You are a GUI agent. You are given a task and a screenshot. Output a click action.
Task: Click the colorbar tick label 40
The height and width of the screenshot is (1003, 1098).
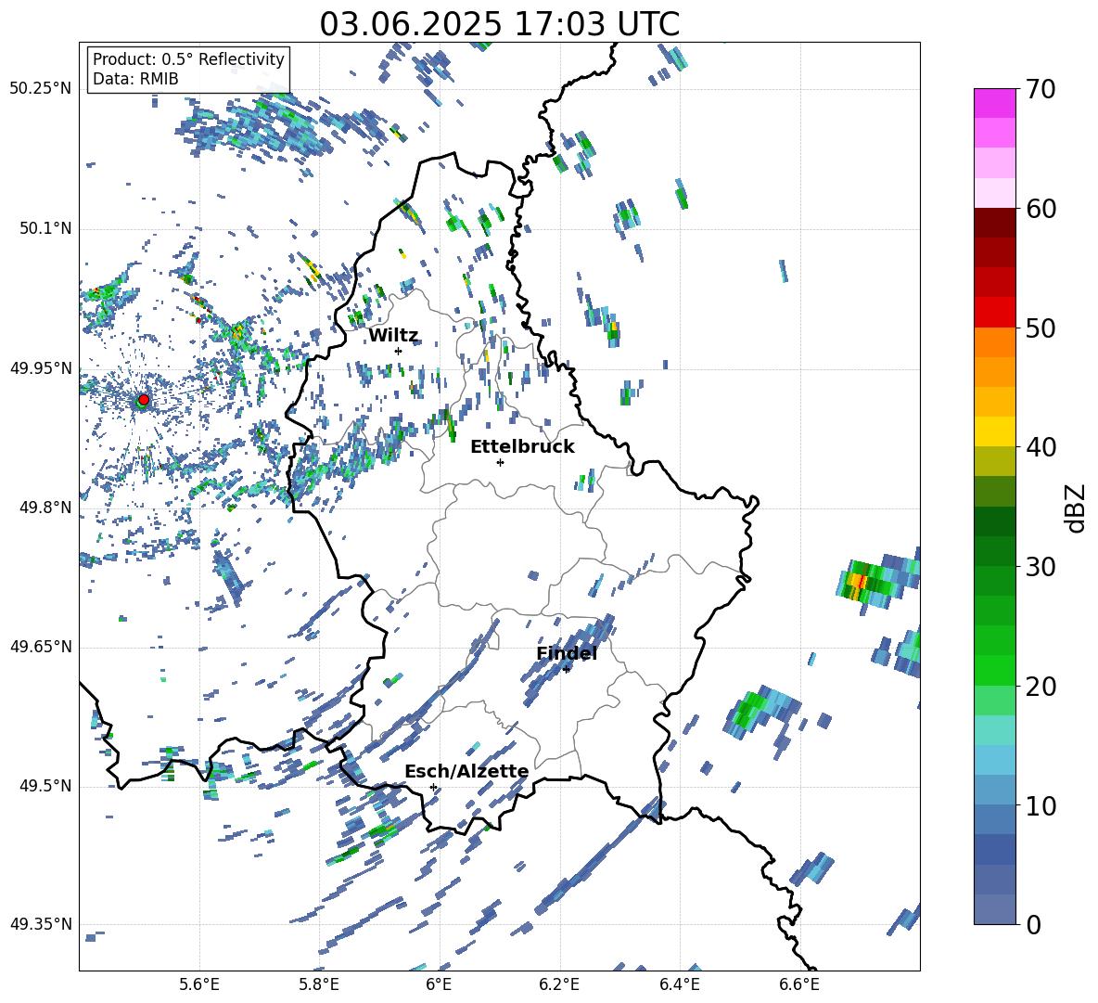1041,447
